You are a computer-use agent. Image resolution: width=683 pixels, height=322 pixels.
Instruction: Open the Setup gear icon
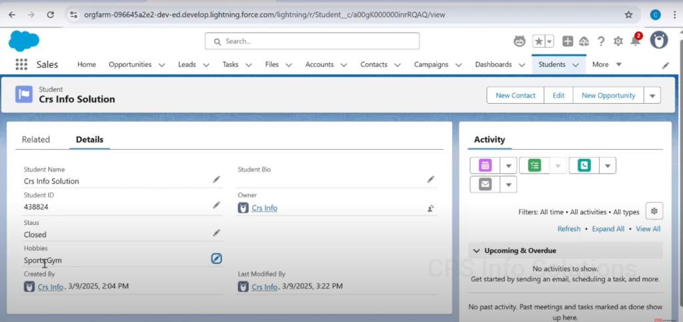point(618,41)
